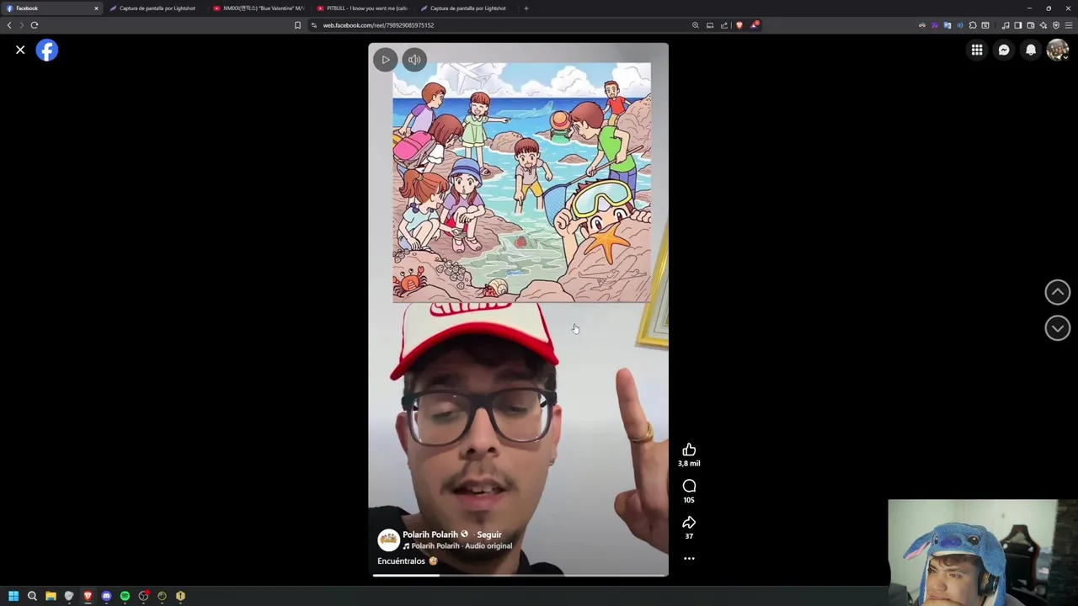Go to the next reel with down chevron
1078x606 pixels.
click(x=1058, y=328)
